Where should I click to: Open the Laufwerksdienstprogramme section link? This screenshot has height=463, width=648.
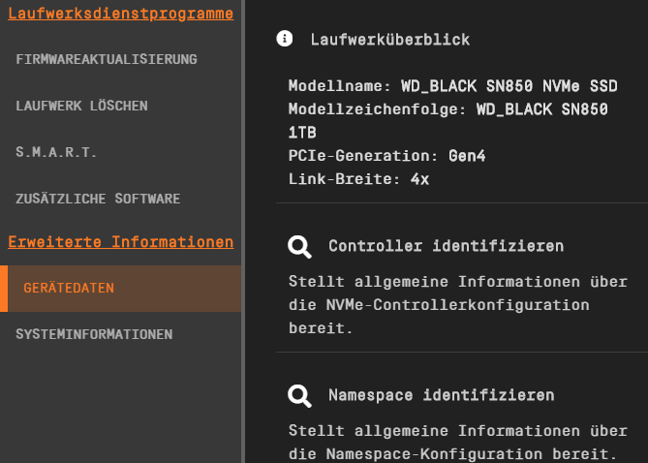click(121, 14)
